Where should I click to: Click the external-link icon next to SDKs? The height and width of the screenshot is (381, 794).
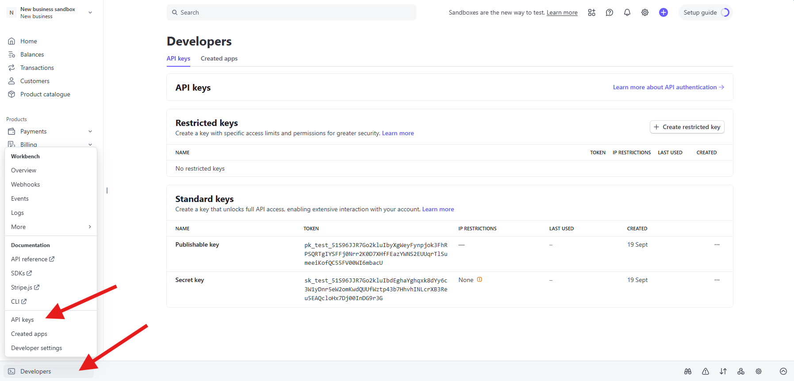(29, 273)
